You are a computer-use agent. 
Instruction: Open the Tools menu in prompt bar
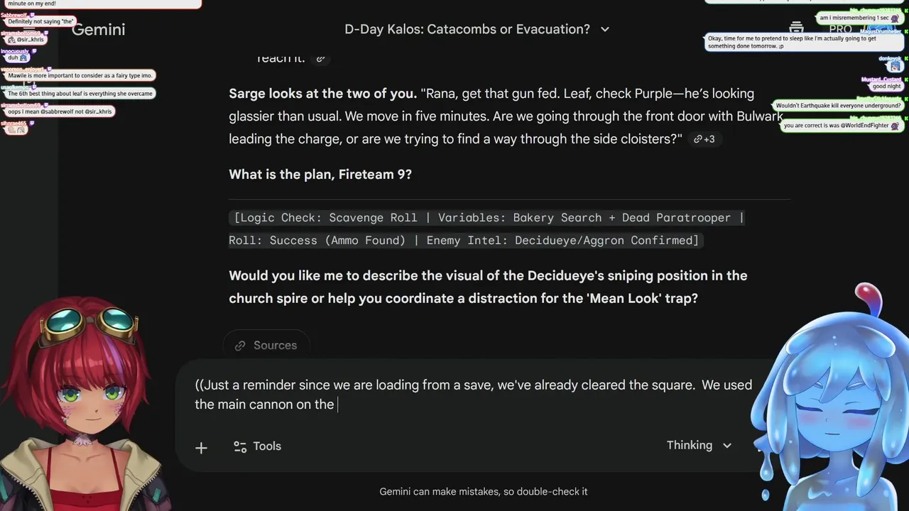257,446
